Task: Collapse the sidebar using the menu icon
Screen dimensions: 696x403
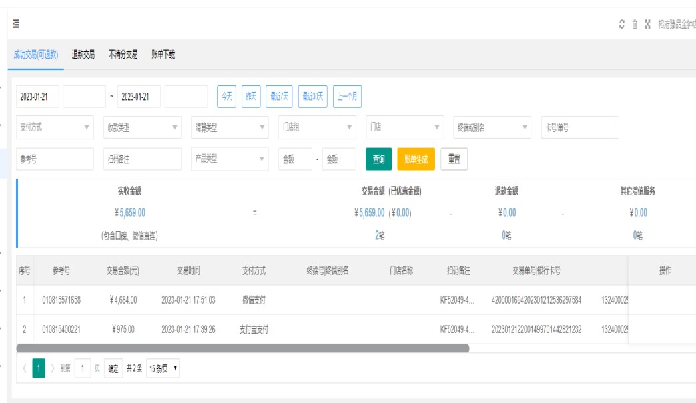Action: 16,24
